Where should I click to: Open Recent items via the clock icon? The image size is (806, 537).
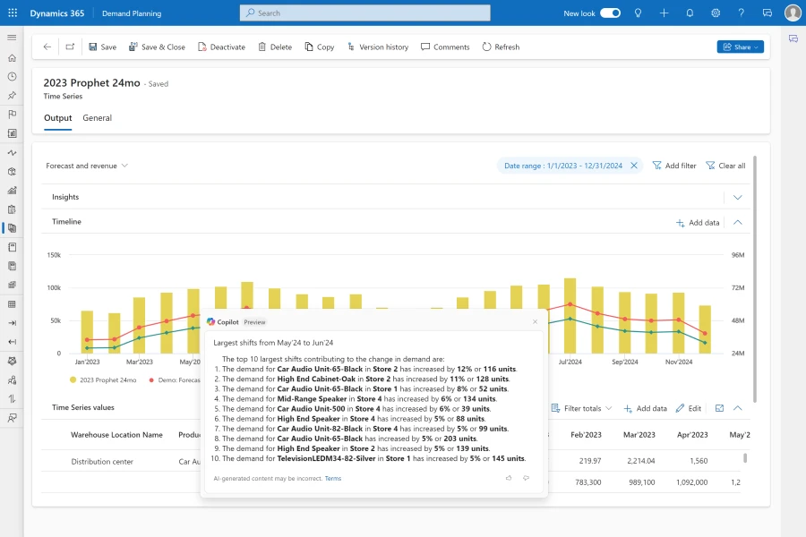[13, 76]
